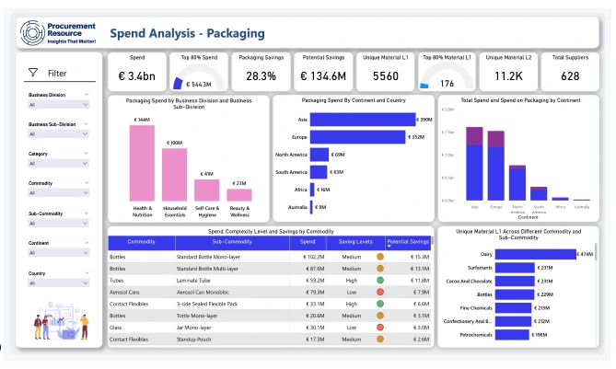The height and width of the screenshot is (369, 616).
Task: Sort table by the Commodity column header
Action: (141, 241)
